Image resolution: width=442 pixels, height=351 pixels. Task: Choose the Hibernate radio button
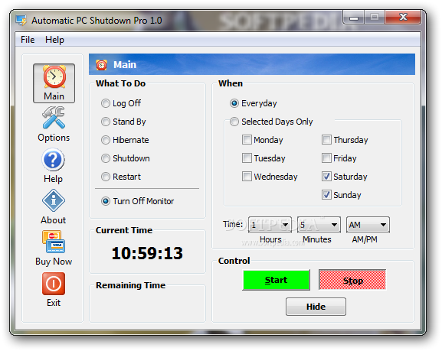coord(106,140)
